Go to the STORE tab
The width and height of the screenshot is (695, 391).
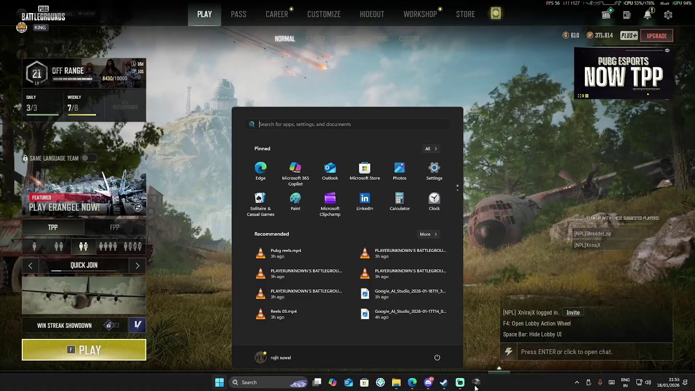tap(465, 14)
